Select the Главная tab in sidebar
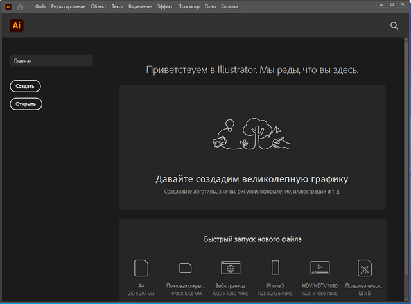Screen dimensions: 411x304 [51, 61]
